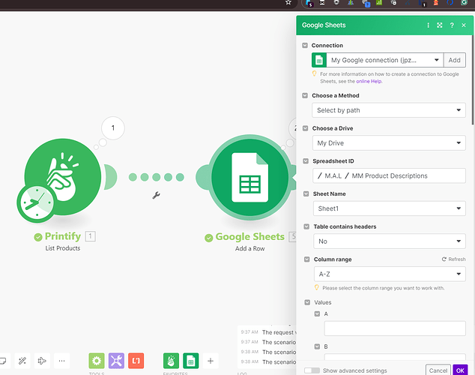
Task: Select the Google Sheets favorite icon
Action: click(191, 361)
